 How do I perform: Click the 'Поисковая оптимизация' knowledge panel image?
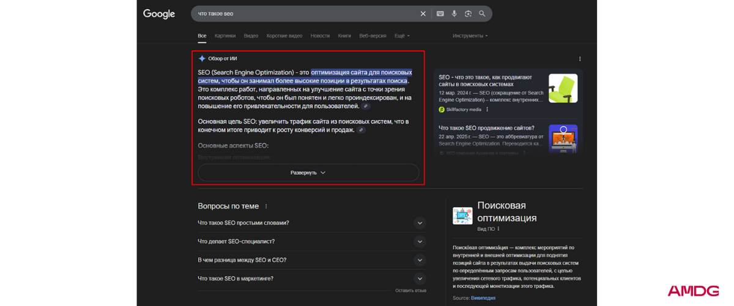click(x=462, y=215)
